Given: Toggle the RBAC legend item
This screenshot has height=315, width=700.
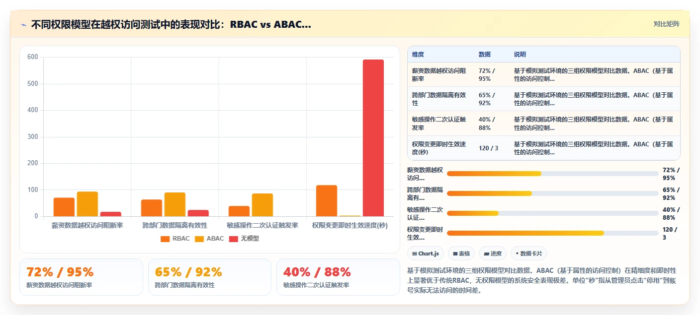Looking at the screenshot, I should pyautogui.click(x=175, y=239).
